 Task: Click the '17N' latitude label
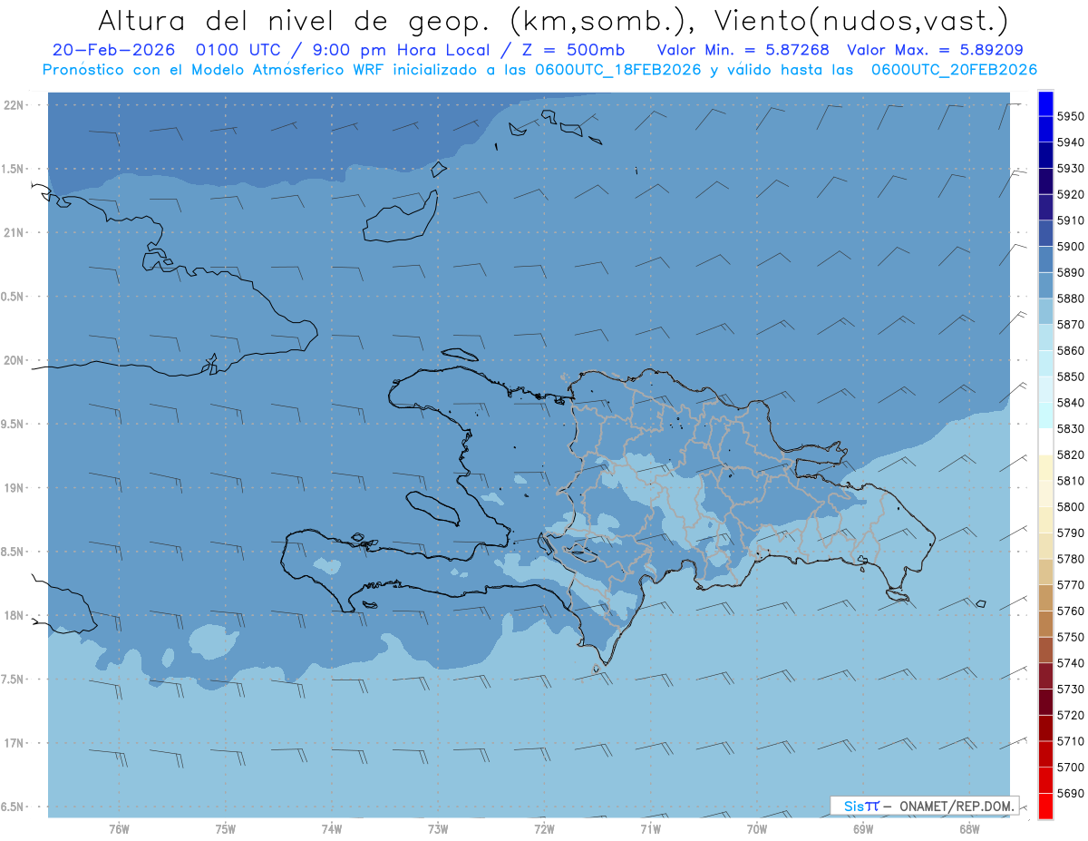[x=14, y=743]
